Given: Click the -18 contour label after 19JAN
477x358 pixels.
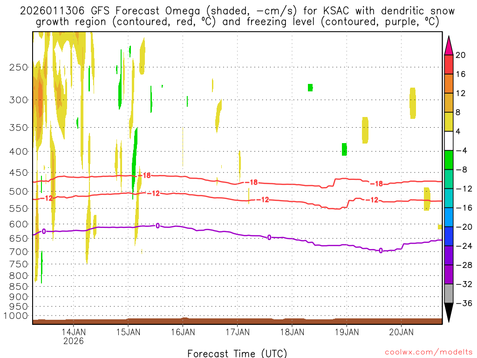Looking at the screenshot, I should [x=376, y=184].
